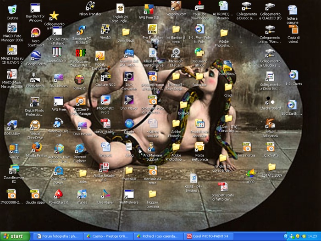Launch QuickTime Player
Image resolution: width=321 pixels, height=241 pixels.
click(58, 170)
